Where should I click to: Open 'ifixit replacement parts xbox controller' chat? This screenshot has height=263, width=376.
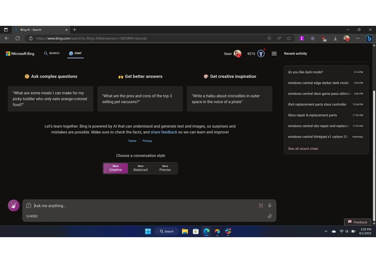pyautogui.click(x=326, y=104)
